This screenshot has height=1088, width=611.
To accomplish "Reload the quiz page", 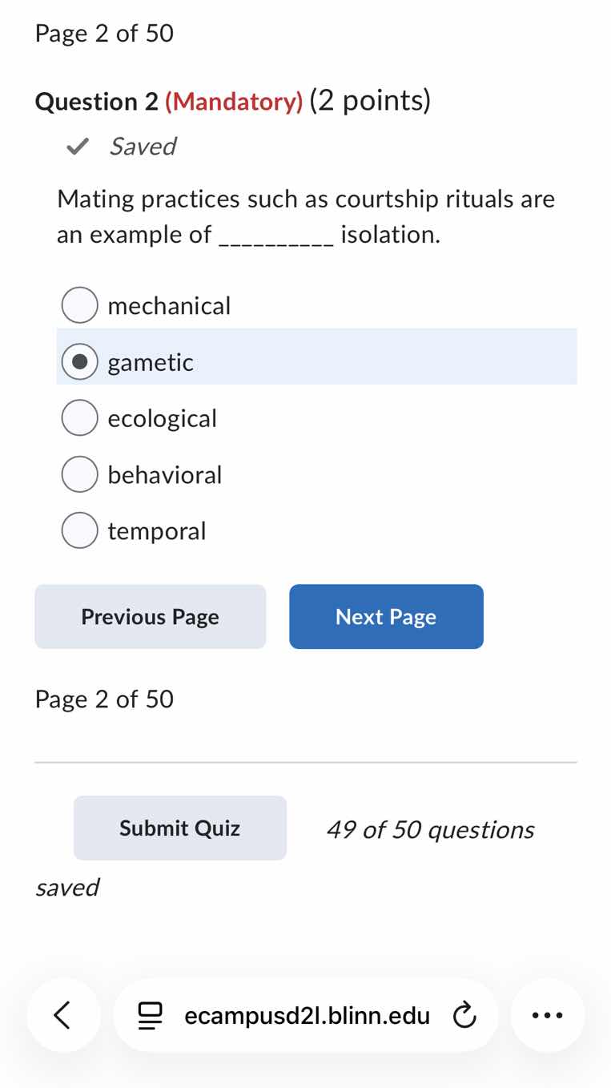I will (465, 1015).
